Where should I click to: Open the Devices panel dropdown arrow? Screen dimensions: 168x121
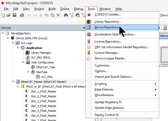(84, 28)
